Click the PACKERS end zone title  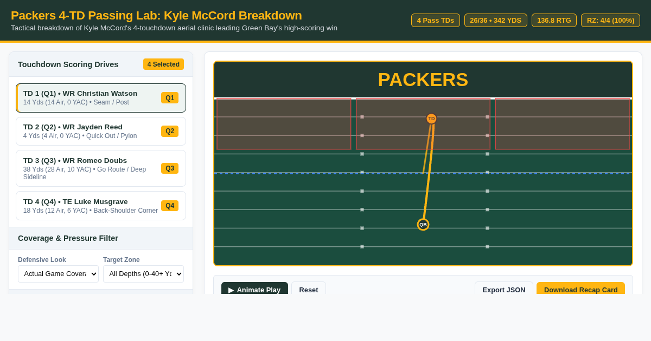(x=423, y=80)
